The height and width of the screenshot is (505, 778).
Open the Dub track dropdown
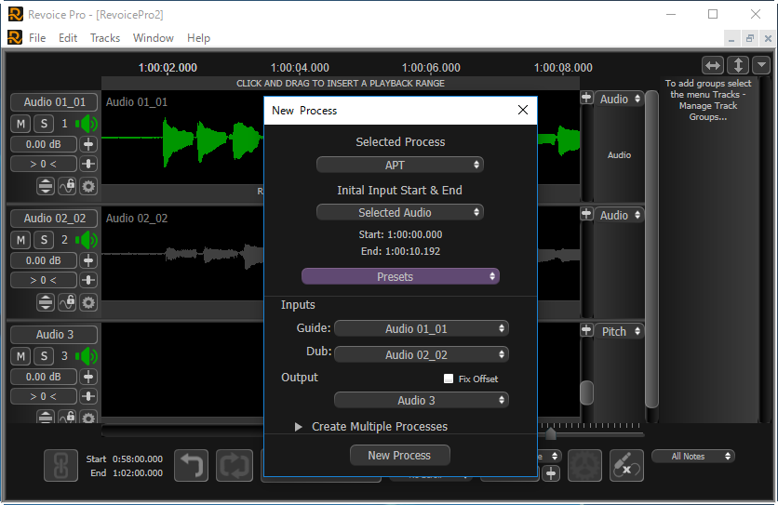click(422, 354)
